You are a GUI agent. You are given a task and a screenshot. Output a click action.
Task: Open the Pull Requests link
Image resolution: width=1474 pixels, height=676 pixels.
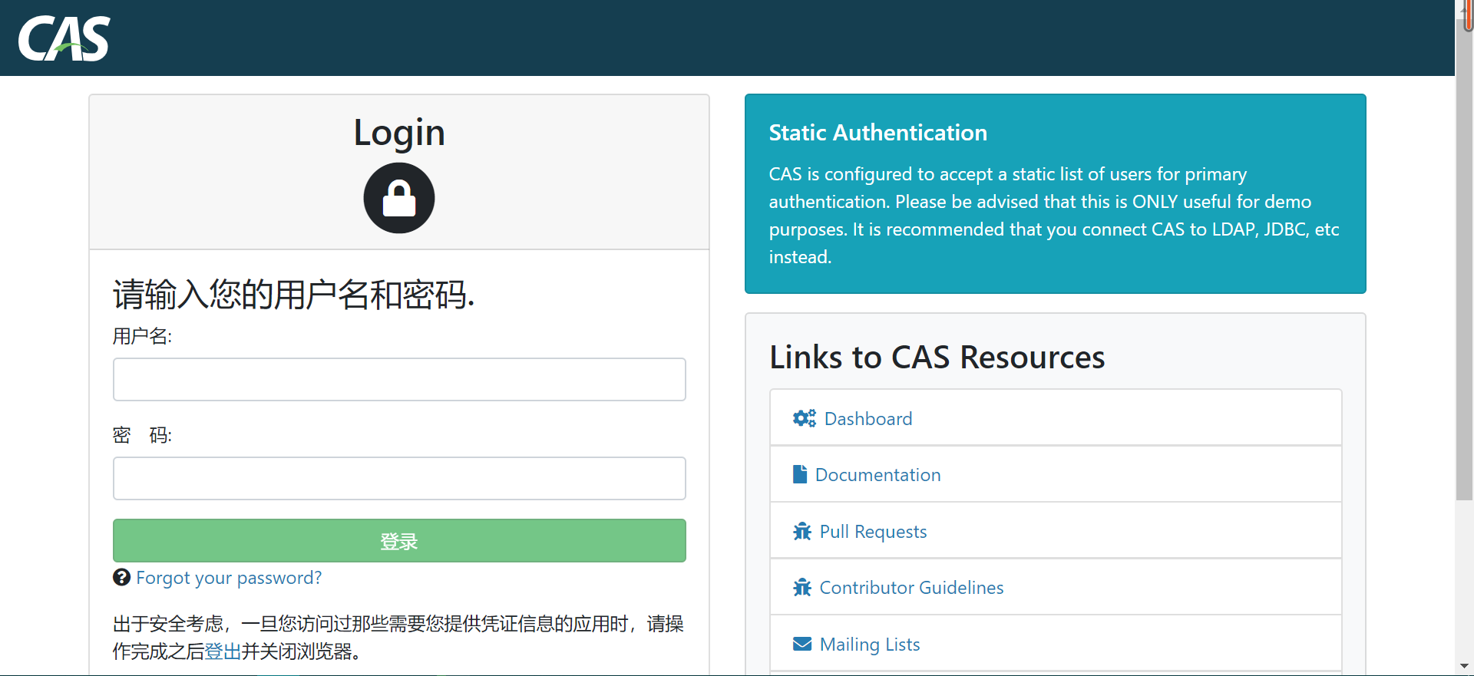pos(873,532)
